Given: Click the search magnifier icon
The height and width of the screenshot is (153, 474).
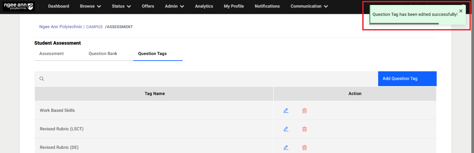Looking at the screenshot, I should [x=42, y=79].
